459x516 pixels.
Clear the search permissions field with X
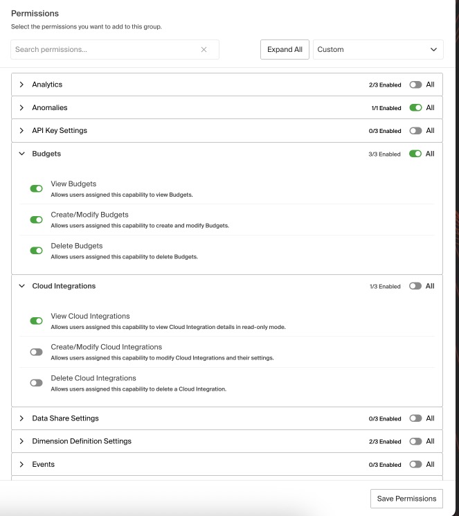pyautogui.click(x=204, y=49)
